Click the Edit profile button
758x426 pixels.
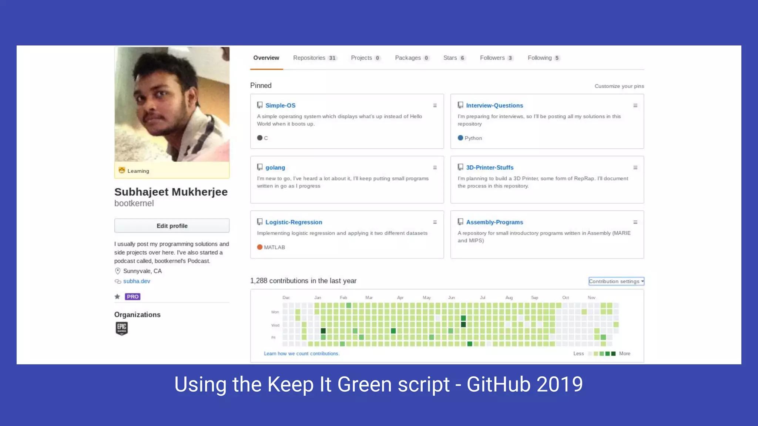tap(172, 226)
